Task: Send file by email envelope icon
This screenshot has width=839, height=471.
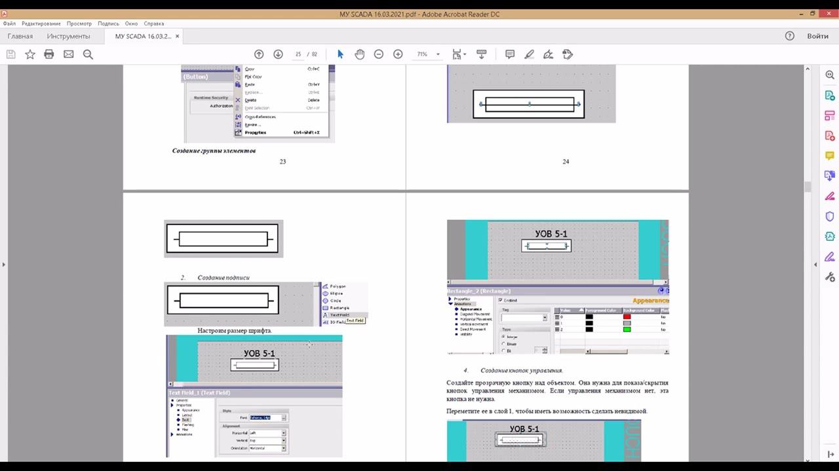Action: point(68,54)
